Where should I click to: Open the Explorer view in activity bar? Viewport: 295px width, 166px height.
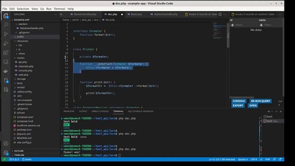(6, 16)
